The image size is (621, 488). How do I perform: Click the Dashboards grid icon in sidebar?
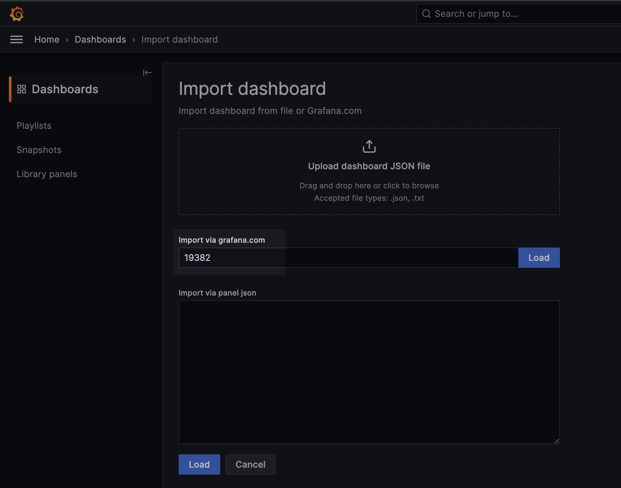(22, 89)
